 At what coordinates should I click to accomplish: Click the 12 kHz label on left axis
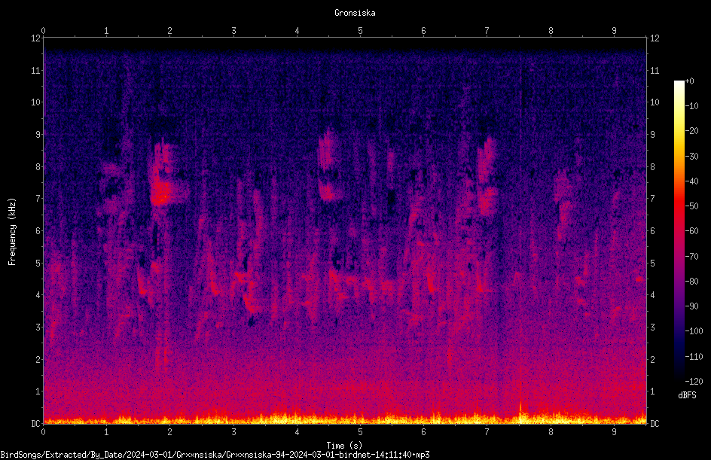click(35, 38)
